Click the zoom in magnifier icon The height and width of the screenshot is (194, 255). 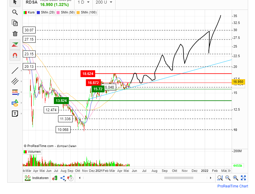click(x=236, y=178)
